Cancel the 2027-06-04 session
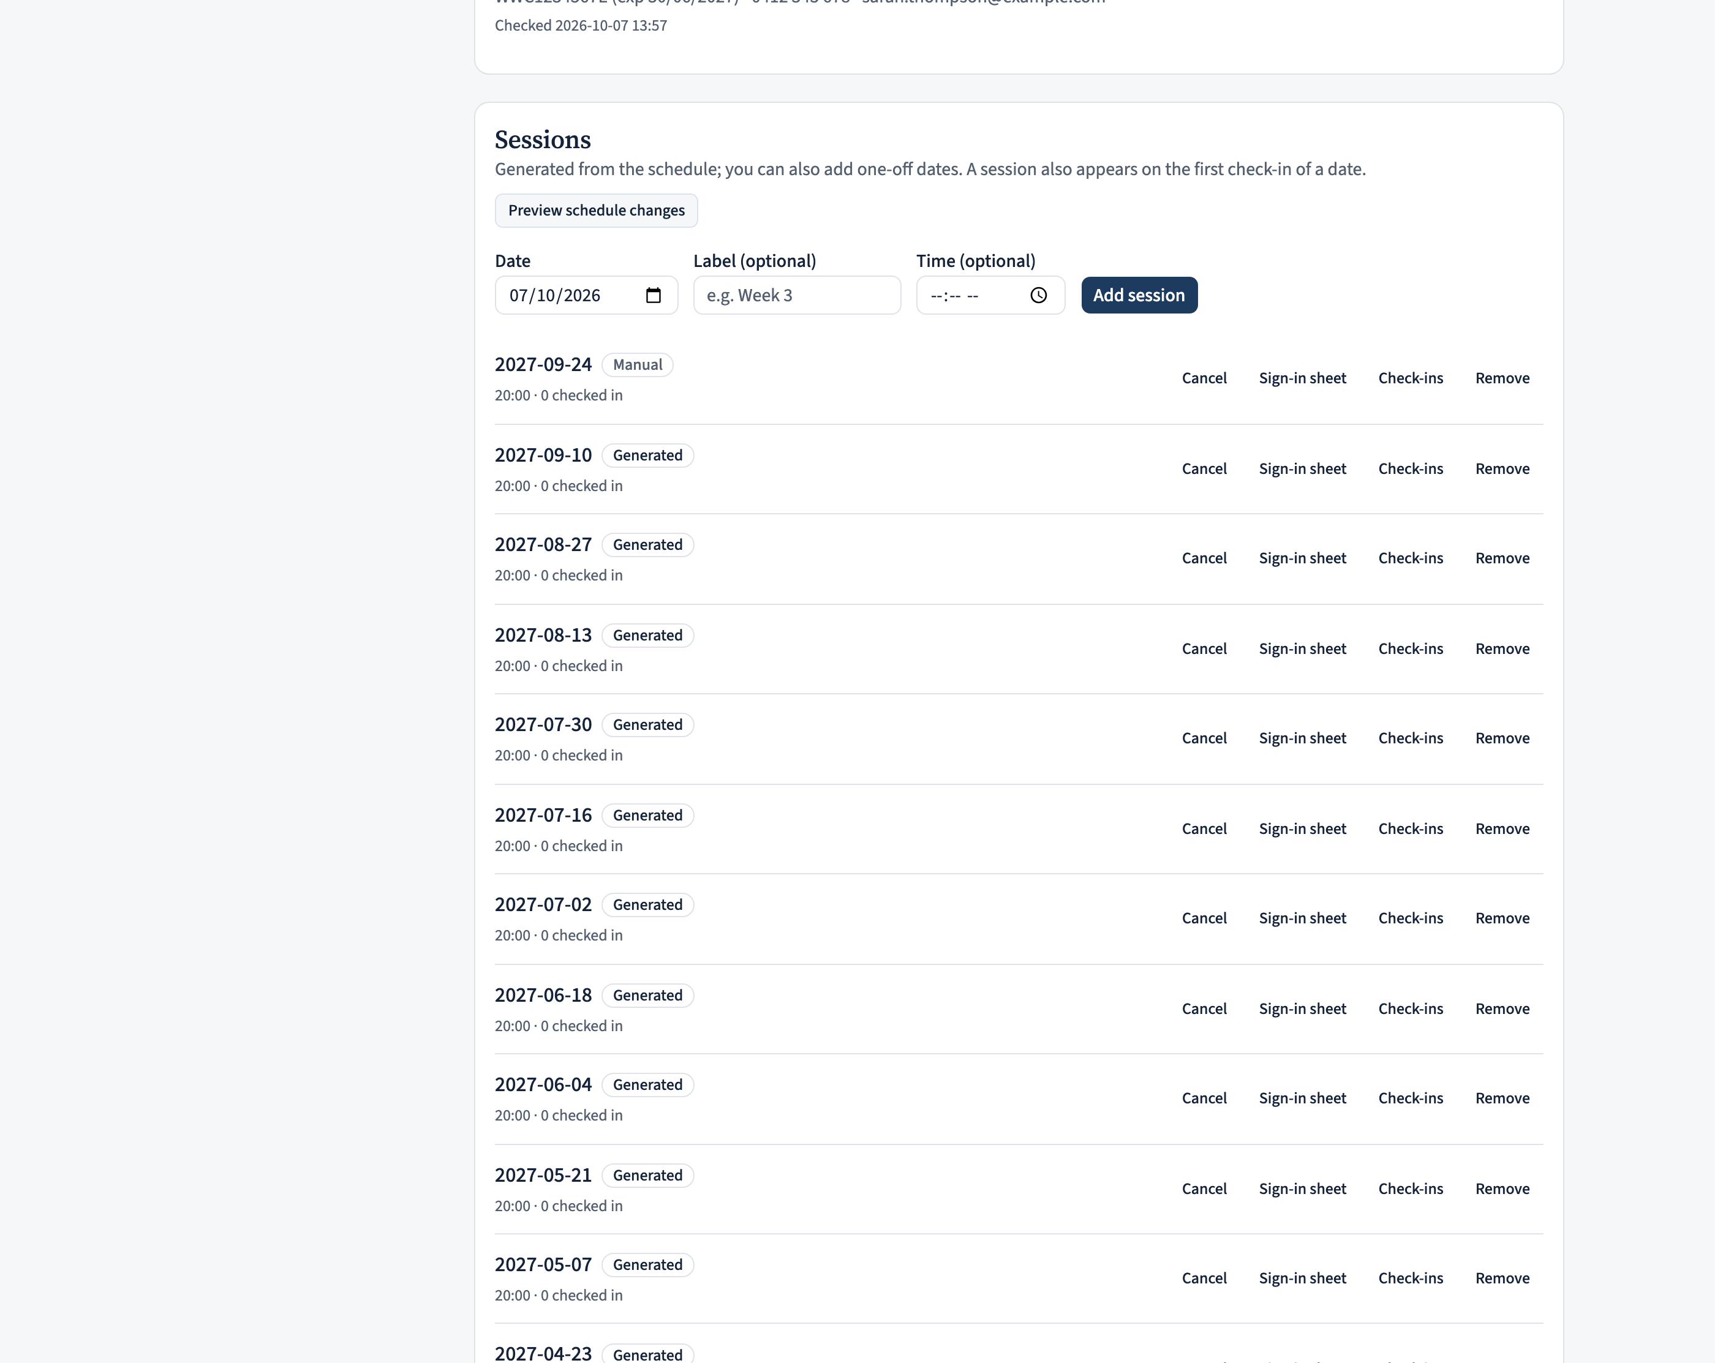Image resolution: width=1715 pixels, height=1363 pixels. [x=1204, y=1098]
